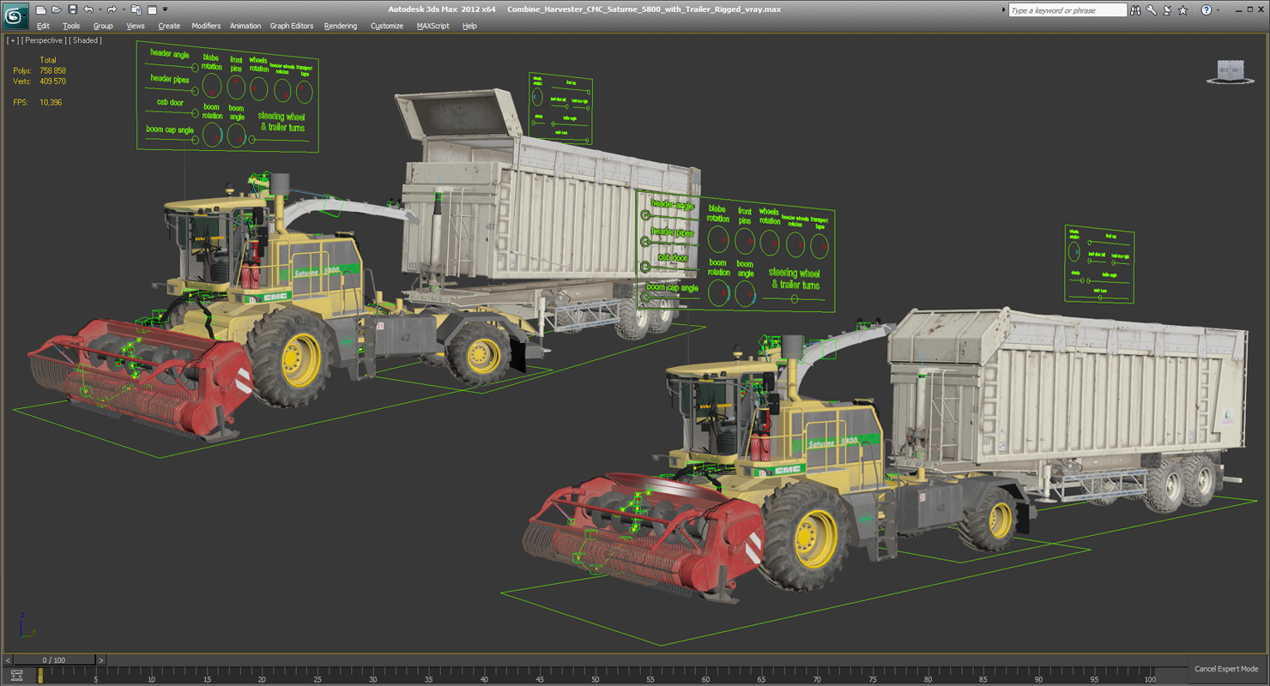Open the MAXScript menu
The width and height of the screenshot is (1270, 686).
(433, 26)
